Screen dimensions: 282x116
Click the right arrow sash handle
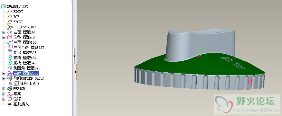[76, 72]
